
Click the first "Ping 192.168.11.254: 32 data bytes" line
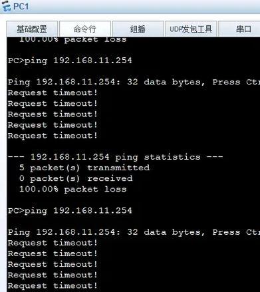pyautogui.click(x=134, y=82)
